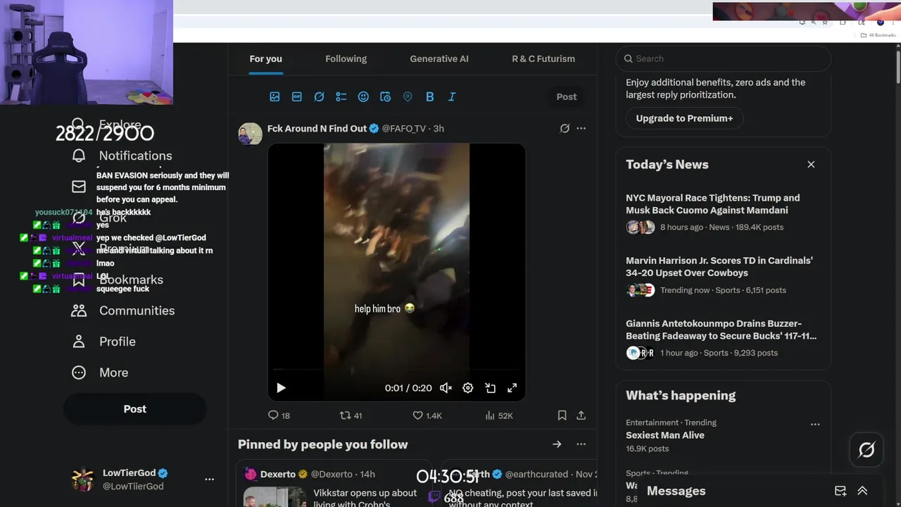Play the FAFO_TV video
901x507 pixels.
[281, 388]
